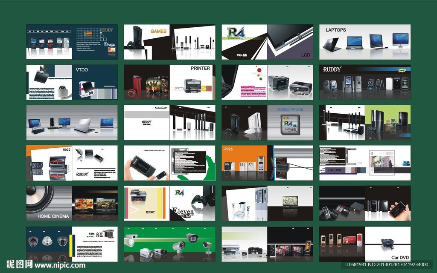Image resolution: width=437 pixels, height=273 pixels.
Task: Open the orange R026 intercom spread
Action: tap(267, 163)
